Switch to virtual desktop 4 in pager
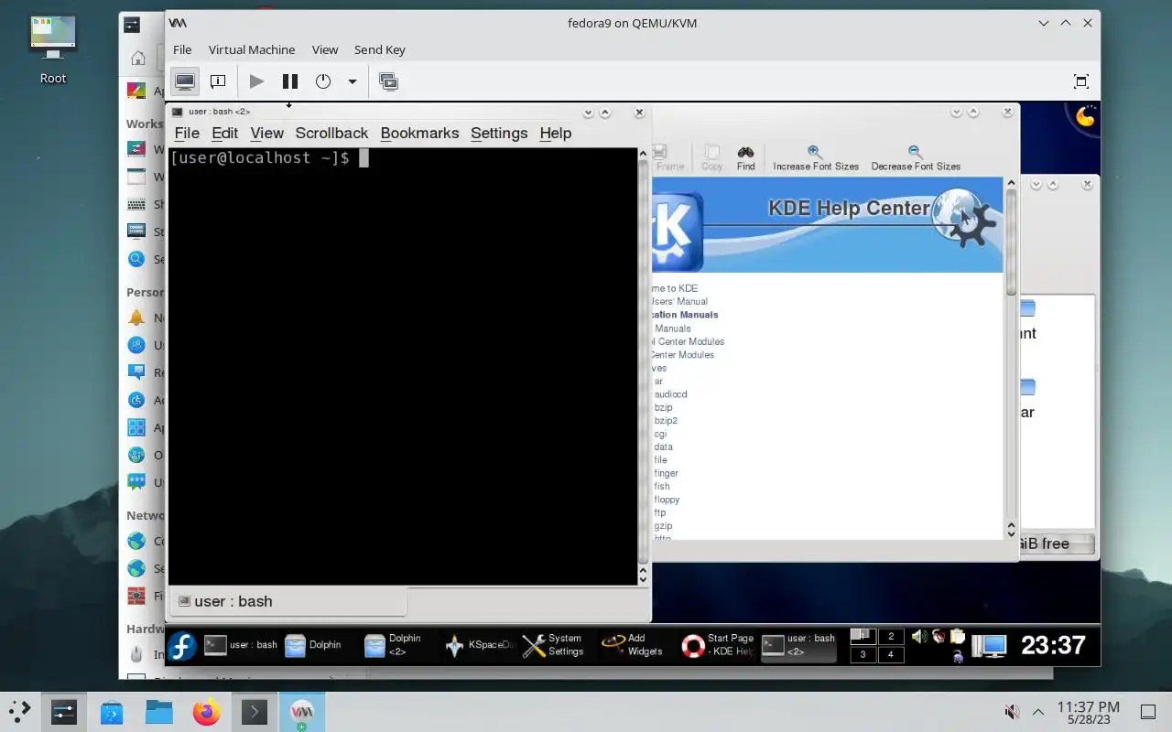This screenshot has width=1172, height=732. click(x=891, y=654)
